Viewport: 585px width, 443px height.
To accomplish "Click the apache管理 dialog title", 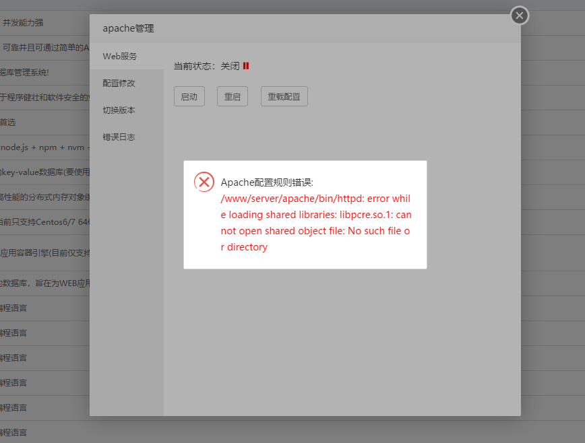I will point(128,28).
